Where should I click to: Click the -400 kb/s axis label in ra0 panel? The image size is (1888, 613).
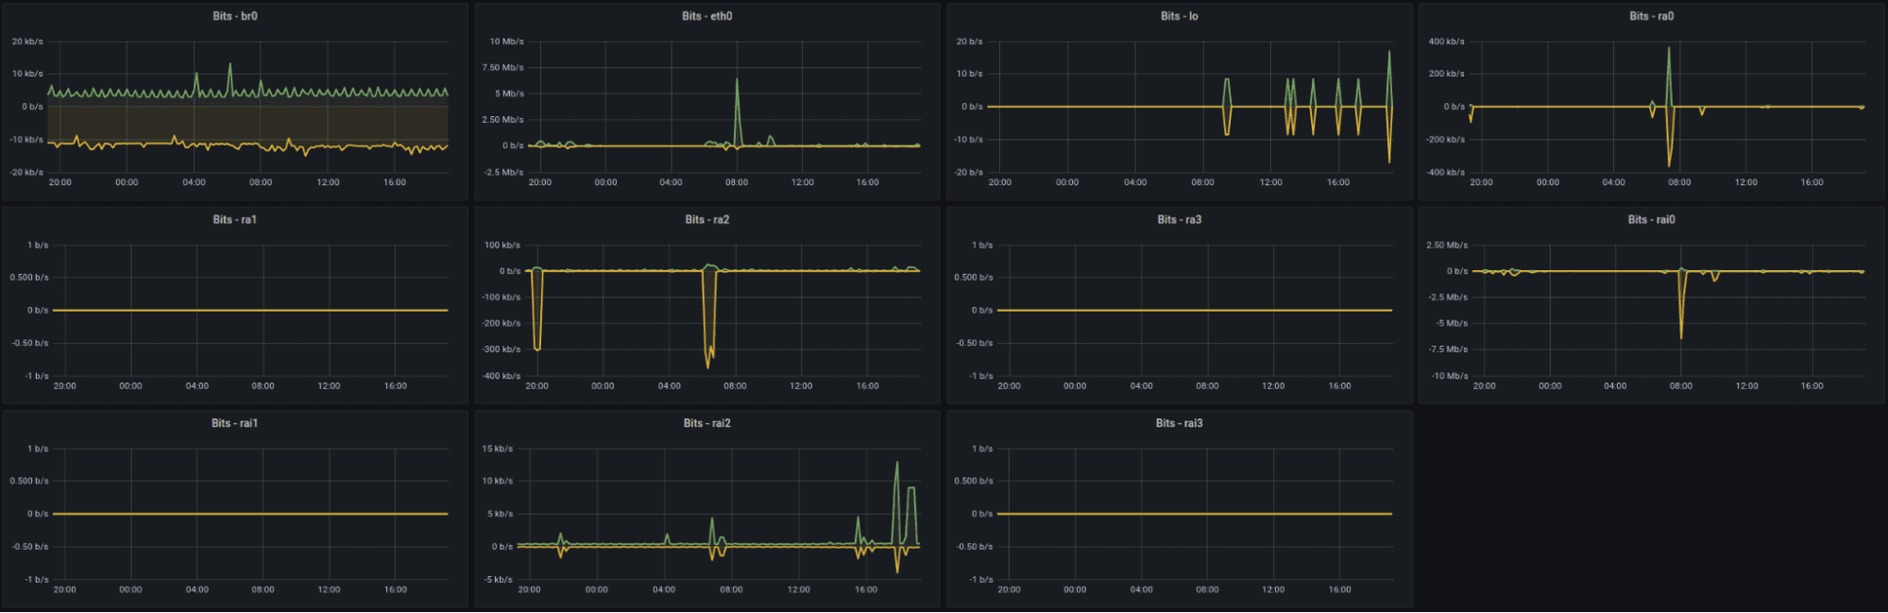1445,172
